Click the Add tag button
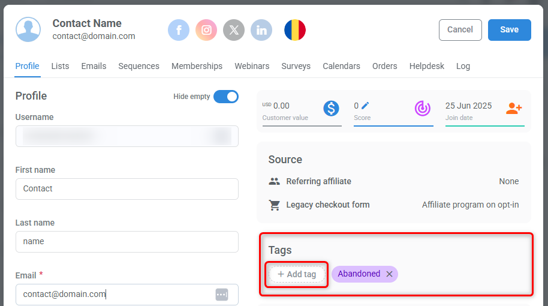The image size is (548, 306). pos(297,275)
